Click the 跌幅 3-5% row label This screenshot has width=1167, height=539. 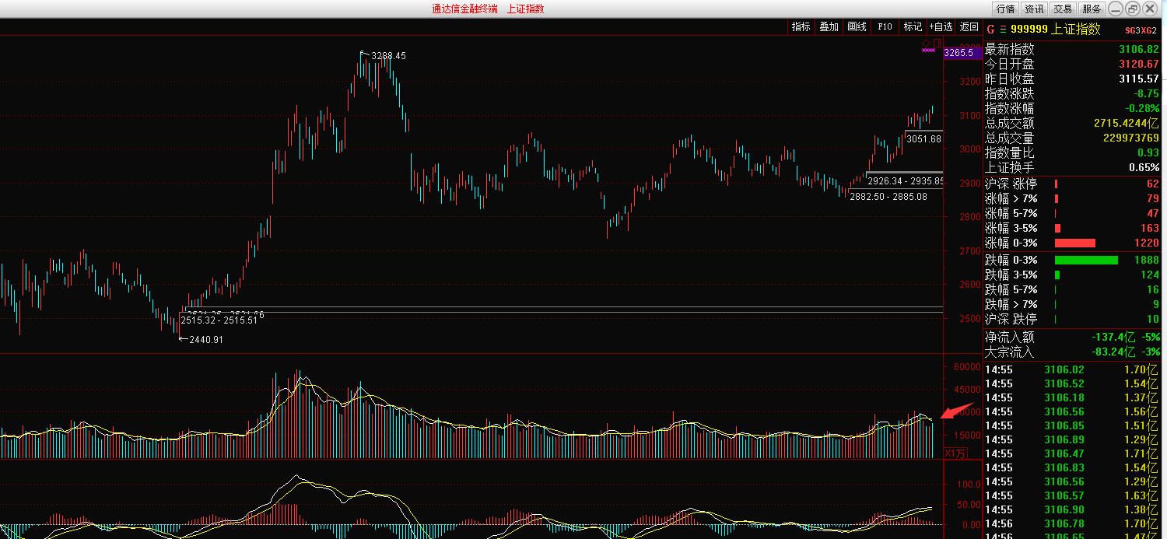click(x=1011, y=275)
